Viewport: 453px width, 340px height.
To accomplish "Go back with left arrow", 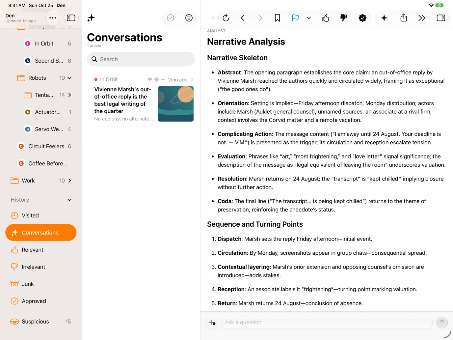I will tap(243, 18).
